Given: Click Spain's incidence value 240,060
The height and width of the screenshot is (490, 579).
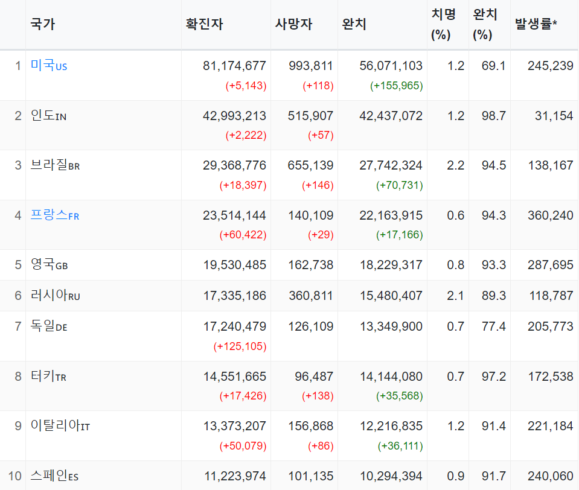Looking at the screenshot, I should (x=551, y=476).
